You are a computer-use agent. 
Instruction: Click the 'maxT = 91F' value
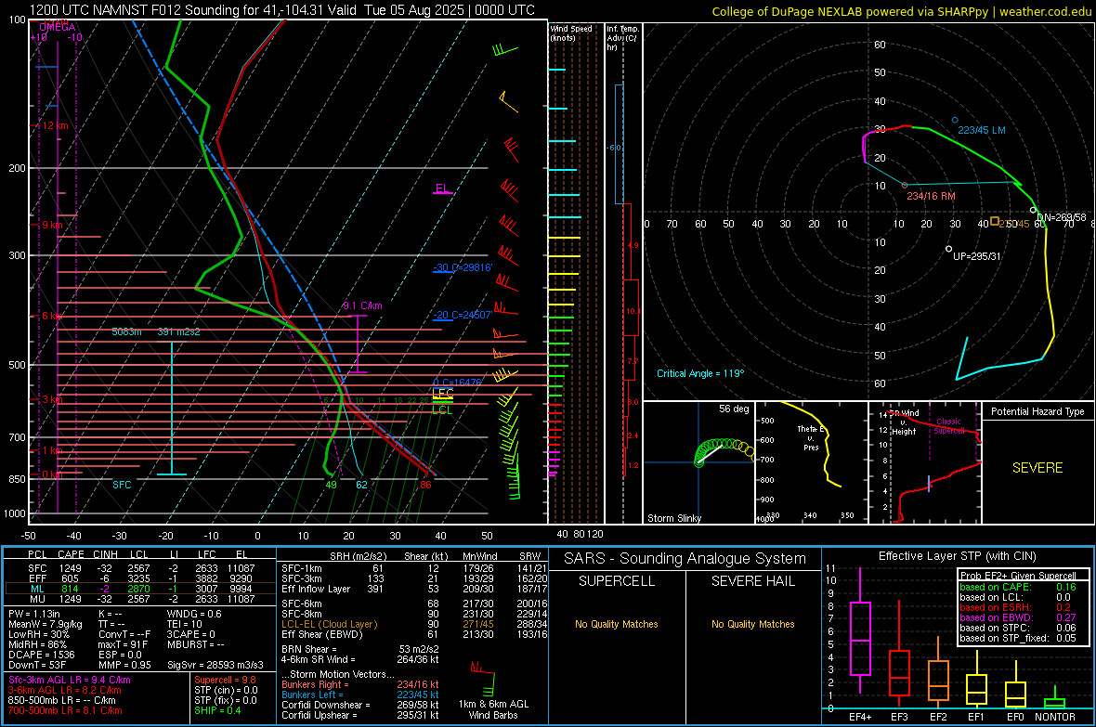(123, 644)
